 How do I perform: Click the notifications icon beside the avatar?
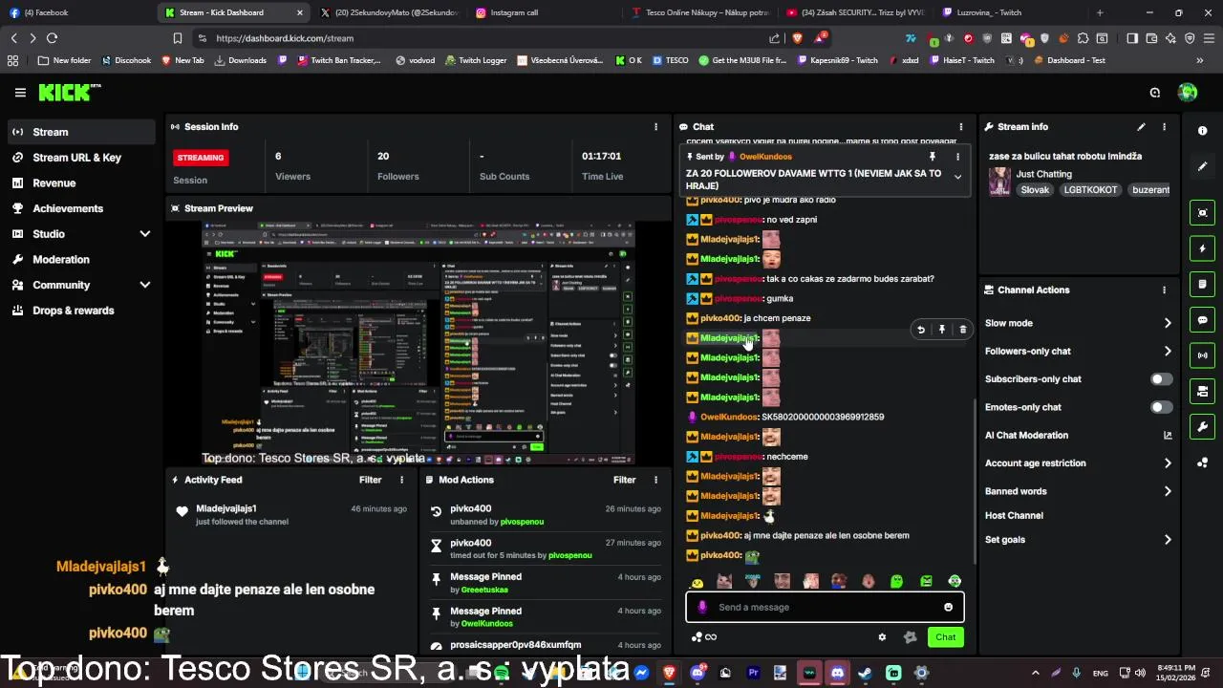pos(1155,93)
